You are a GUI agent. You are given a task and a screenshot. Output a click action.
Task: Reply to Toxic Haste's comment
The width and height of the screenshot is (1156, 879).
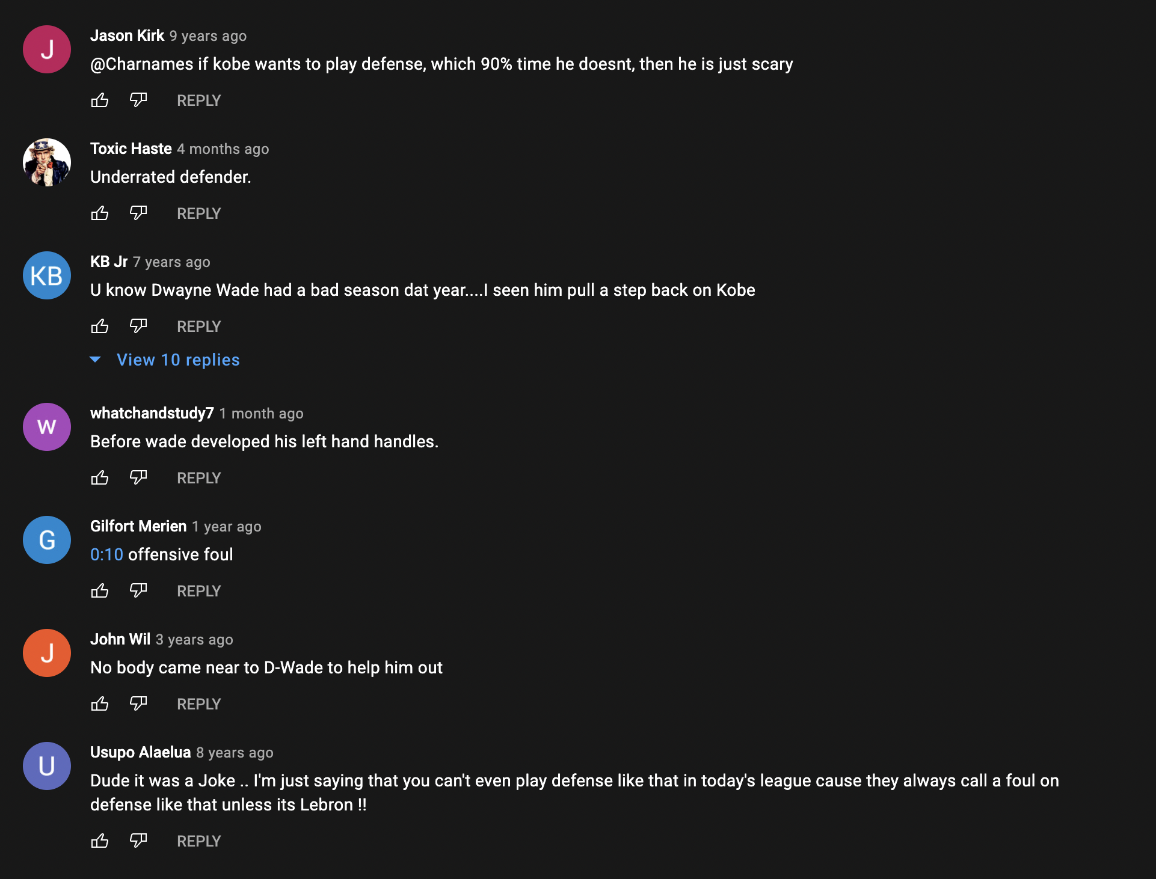pos(198,213)
